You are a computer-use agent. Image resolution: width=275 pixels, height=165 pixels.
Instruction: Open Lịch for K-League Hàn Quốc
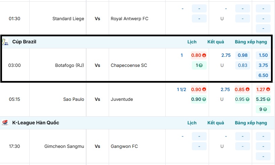[x=192, y=123]
